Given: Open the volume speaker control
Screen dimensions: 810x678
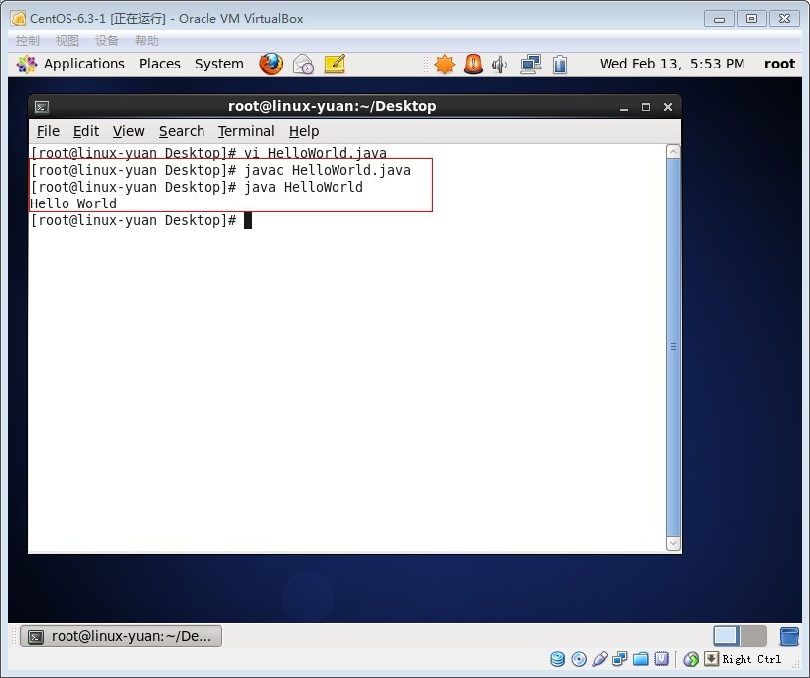Looking at the screenshot, I should point(500,64).
